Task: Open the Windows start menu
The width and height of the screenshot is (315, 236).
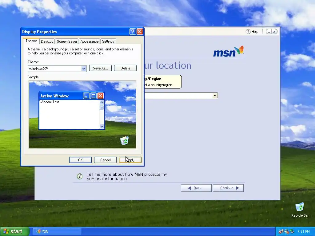Action: click(x=14, y=231)
